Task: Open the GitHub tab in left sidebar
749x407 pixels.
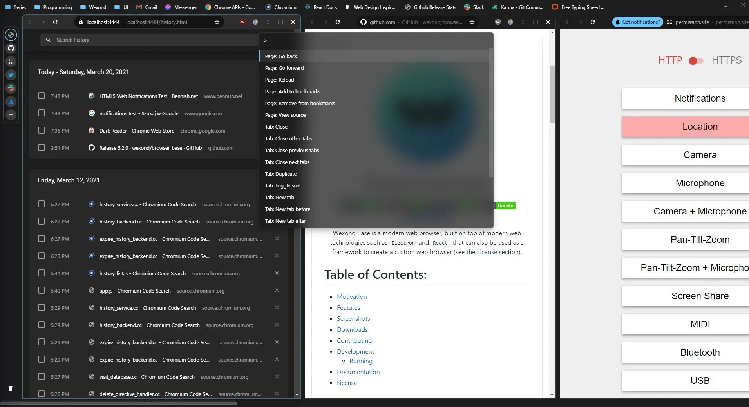Action: click(x=11, y=48)
